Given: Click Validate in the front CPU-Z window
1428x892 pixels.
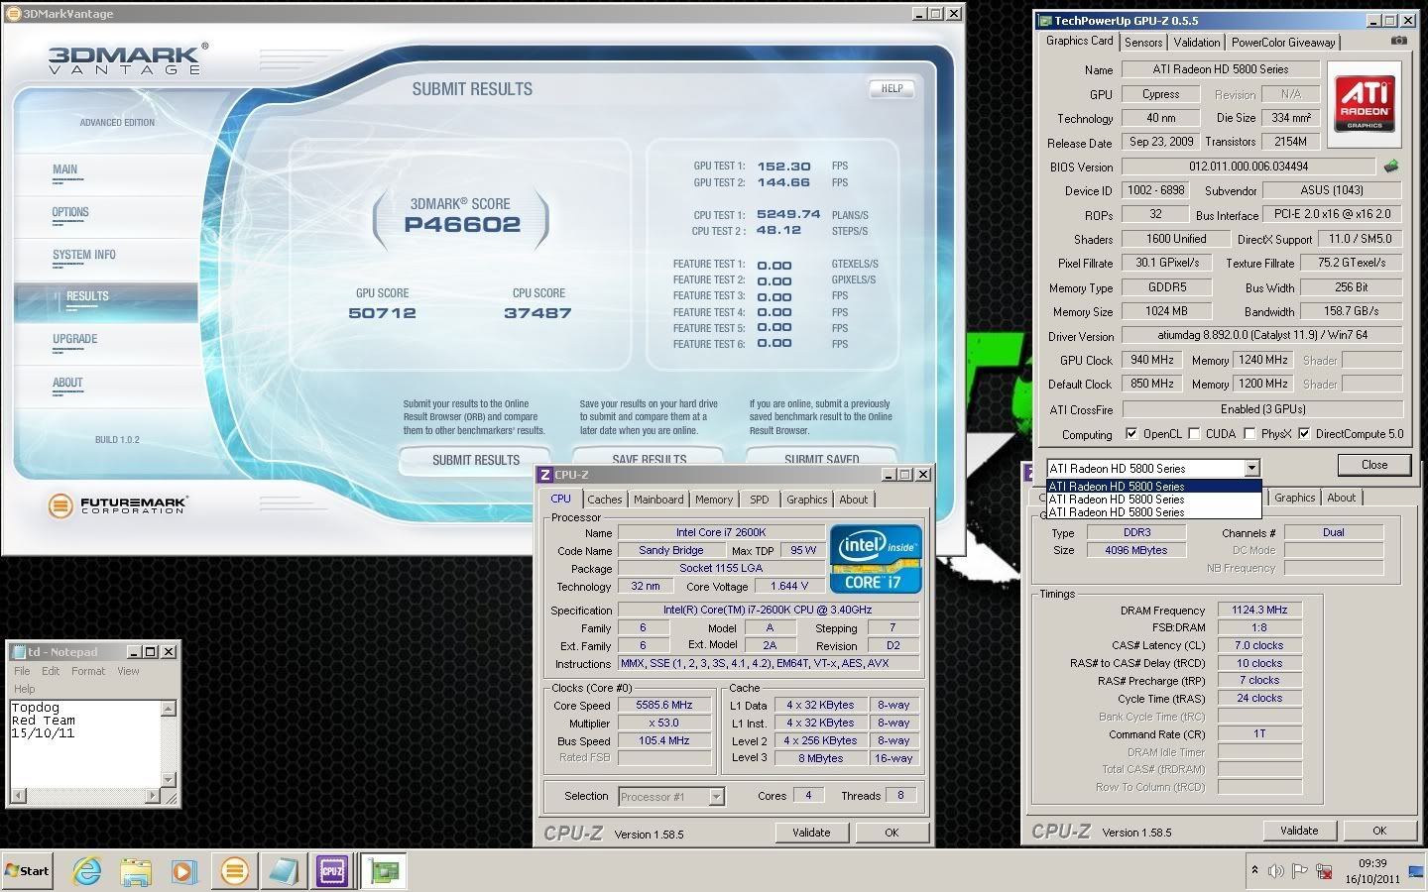Looking at the screenshot, I should click(x=811, y=833).
